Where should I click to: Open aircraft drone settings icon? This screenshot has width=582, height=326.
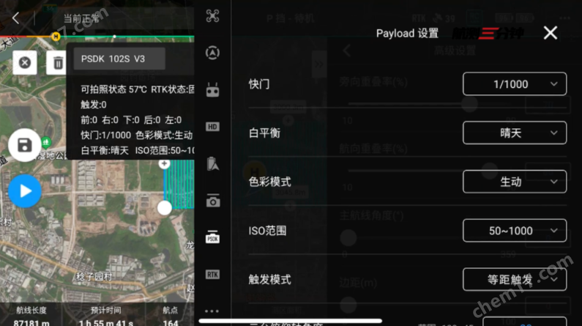212,16
